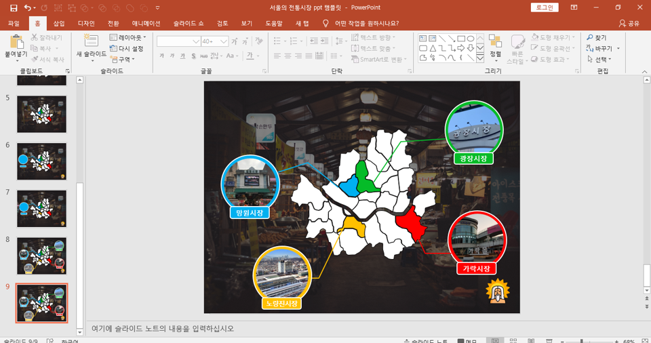651x343 pixels.
Task: Select the rectangle shape in the gallery
Action: (461, 39)
